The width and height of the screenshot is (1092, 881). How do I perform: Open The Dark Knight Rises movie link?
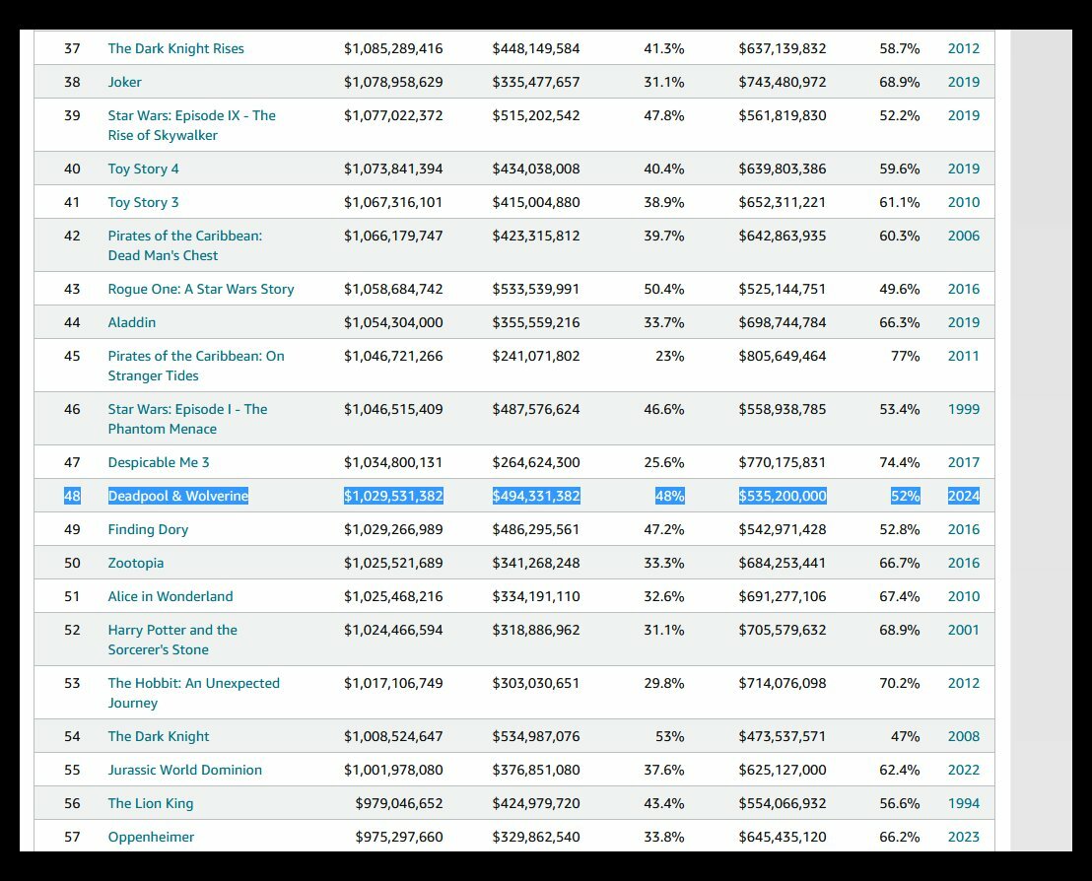coord(175,48)
